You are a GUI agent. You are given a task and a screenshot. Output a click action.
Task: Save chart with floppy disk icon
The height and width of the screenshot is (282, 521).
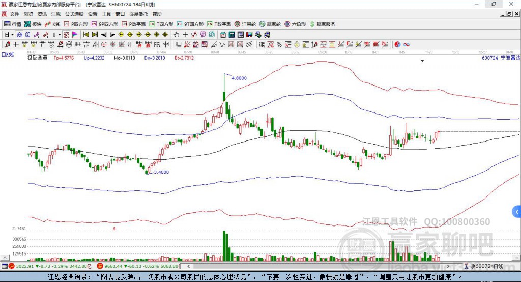click(249, 35)
